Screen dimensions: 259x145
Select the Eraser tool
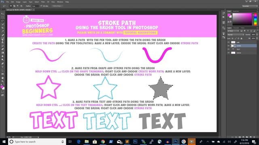coord(2,49)
